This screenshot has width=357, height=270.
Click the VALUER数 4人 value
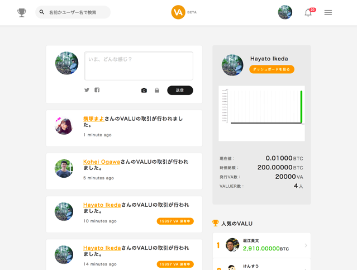[298, 186]
